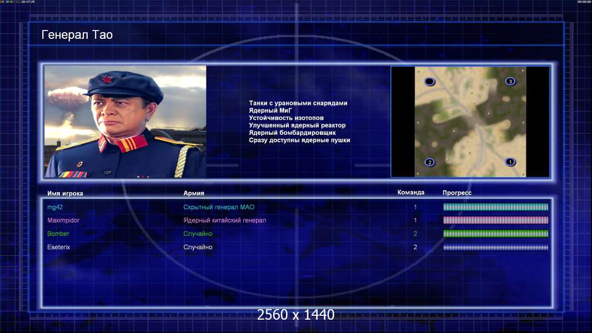592x333 pixels.
Task: Click the 'Армия' column header
Action: coord(194,193)
